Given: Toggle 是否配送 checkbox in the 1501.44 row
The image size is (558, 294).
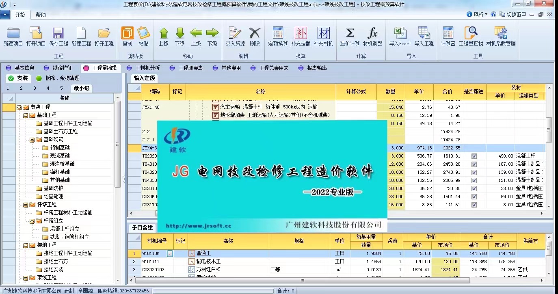Looking at the screenshot, I should click(474, 197).
